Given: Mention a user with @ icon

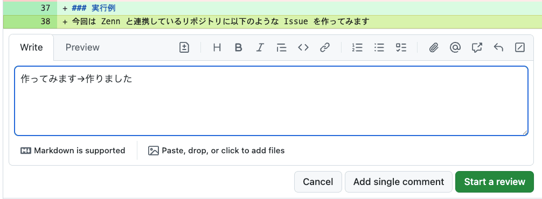Looking at the screenshot, I should click(455, 47).
